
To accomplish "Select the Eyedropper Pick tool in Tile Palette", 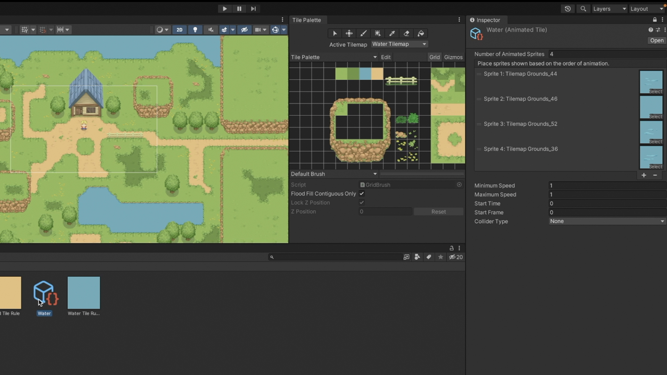I will [392, 33].
